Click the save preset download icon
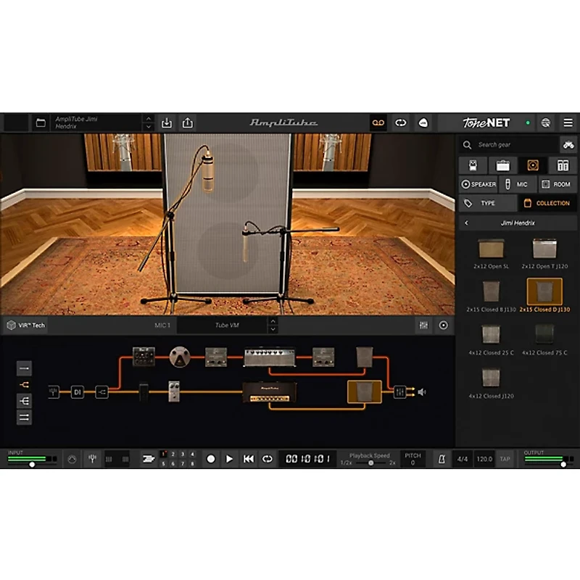 coord(167,123)
